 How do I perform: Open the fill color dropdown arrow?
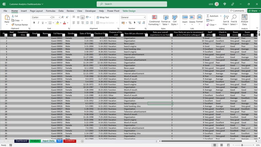point(60,23)
